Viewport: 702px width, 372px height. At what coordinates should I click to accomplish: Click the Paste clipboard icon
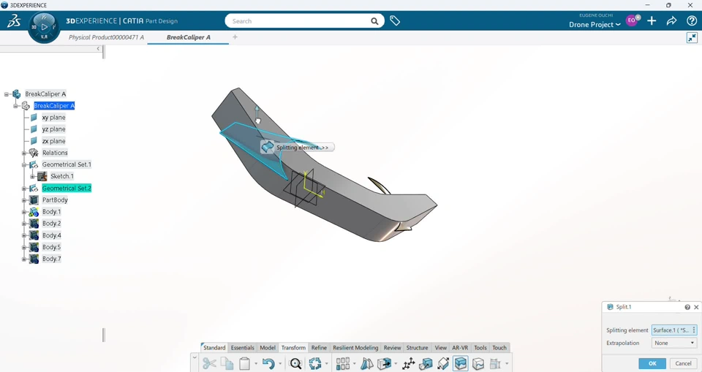point(244,363)
